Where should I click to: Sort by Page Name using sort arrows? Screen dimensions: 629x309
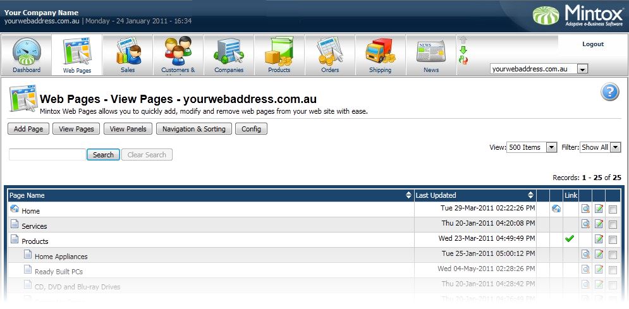pyautogui.click(x=409, y=195)
